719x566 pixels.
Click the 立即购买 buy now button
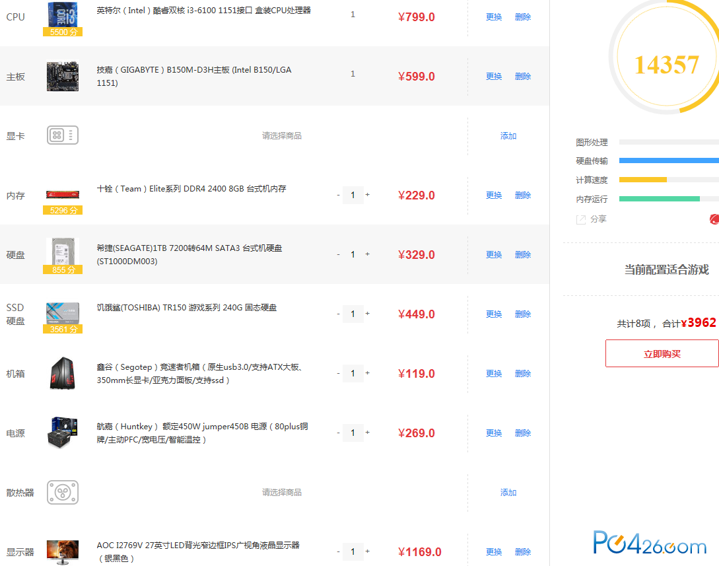(662, 353)
